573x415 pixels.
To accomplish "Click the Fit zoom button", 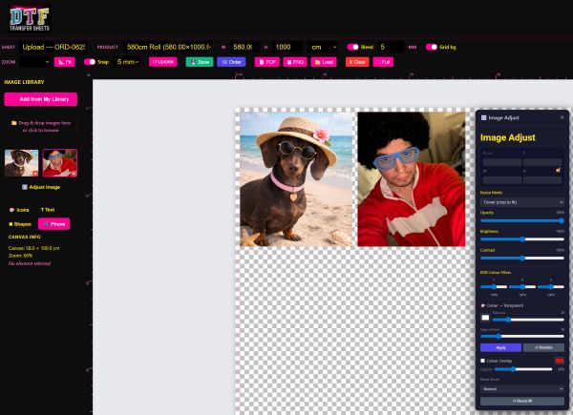I will [65, 61].
